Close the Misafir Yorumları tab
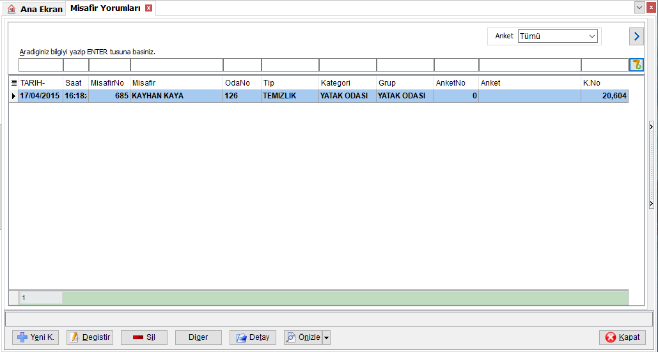This screenshot has width=658, height=352. coord(148,8)
